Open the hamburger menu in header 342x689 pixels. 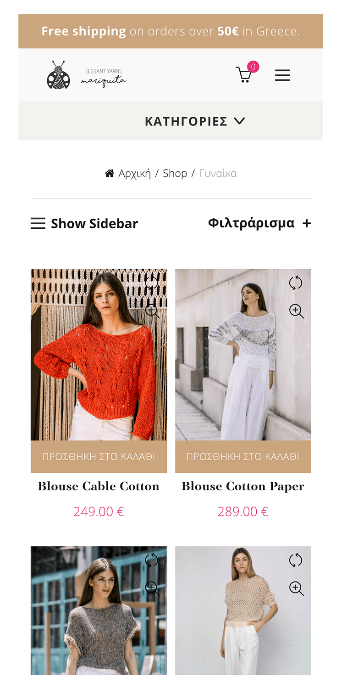282,75
